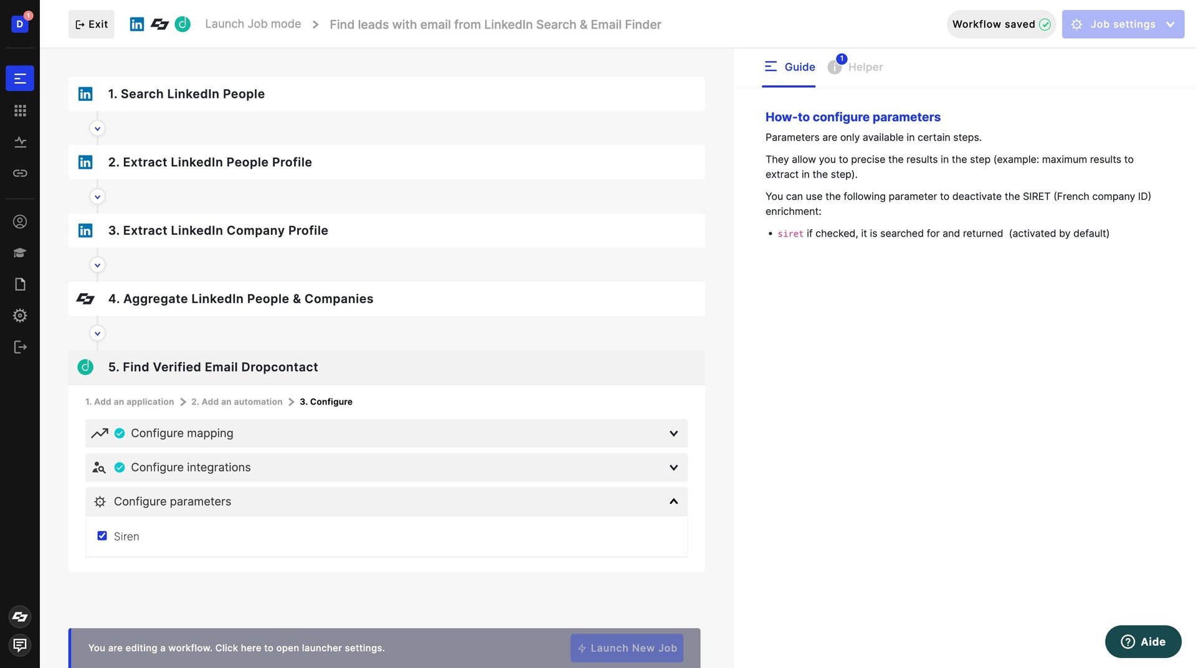
Task: Open the Job settings dropdown
Action: click(x=1122, y=24)
